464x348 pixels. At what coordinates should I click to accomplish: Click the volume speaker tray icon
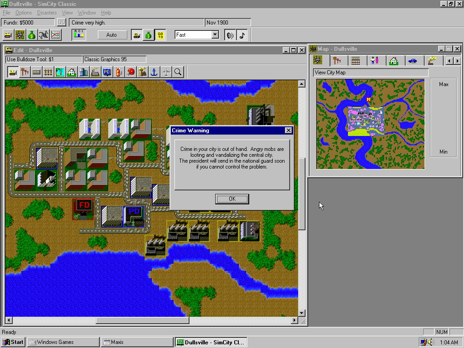(x=430, y=342)
